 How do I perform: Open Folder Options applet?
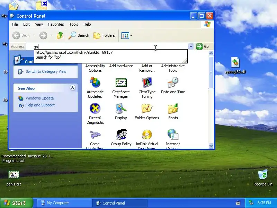point(147,111)
